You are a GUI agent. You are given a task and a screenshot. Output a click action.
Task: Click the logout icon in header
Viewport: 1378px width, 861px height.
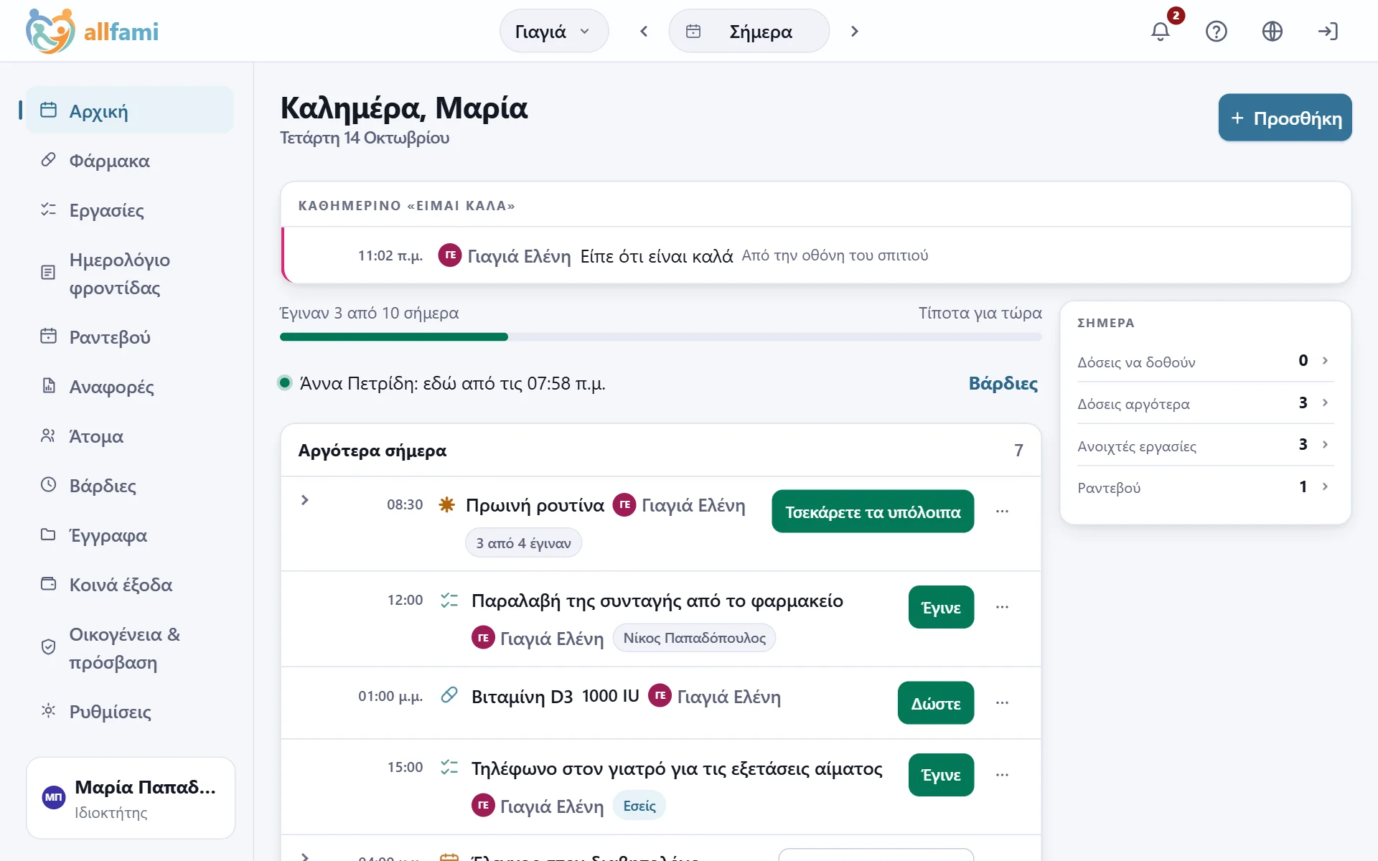[x=1328, y=32]
